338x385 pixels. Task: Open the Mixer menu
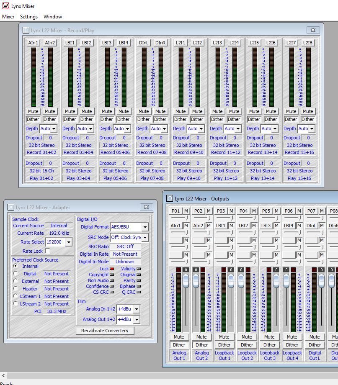(x=8, y=17)
